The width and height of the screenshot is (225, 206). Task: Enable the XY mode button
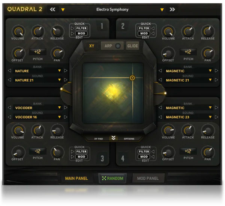[x=91, y=46]
